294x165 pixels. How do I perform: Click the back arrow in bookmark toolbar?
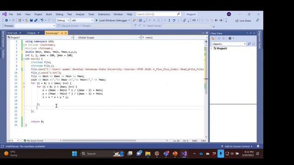point(216,20)
